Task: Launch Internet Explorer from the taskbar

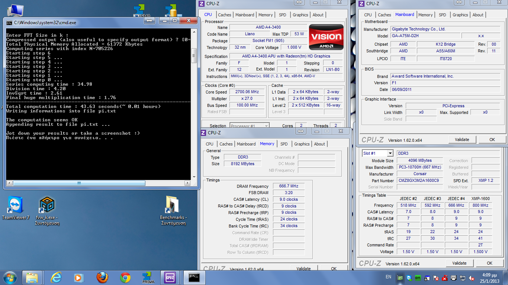Action: coord(56,278)
